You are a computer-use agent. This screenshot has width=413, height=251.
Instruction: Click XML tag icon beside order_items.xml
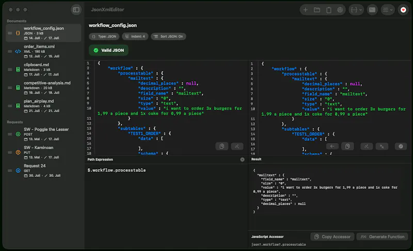(18, 51)
